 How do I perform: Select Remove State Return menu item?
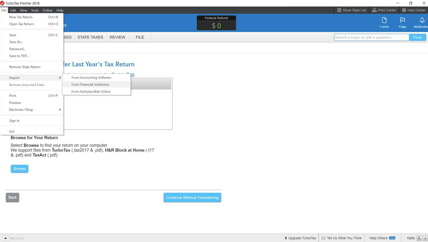click(32, 67)
